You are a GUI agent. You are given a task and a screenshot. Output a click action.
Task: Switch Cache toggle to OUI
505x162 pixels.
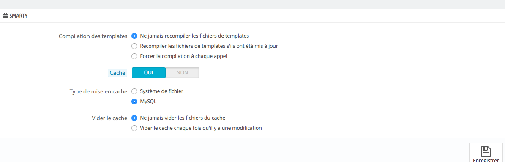tap(149, 73)
